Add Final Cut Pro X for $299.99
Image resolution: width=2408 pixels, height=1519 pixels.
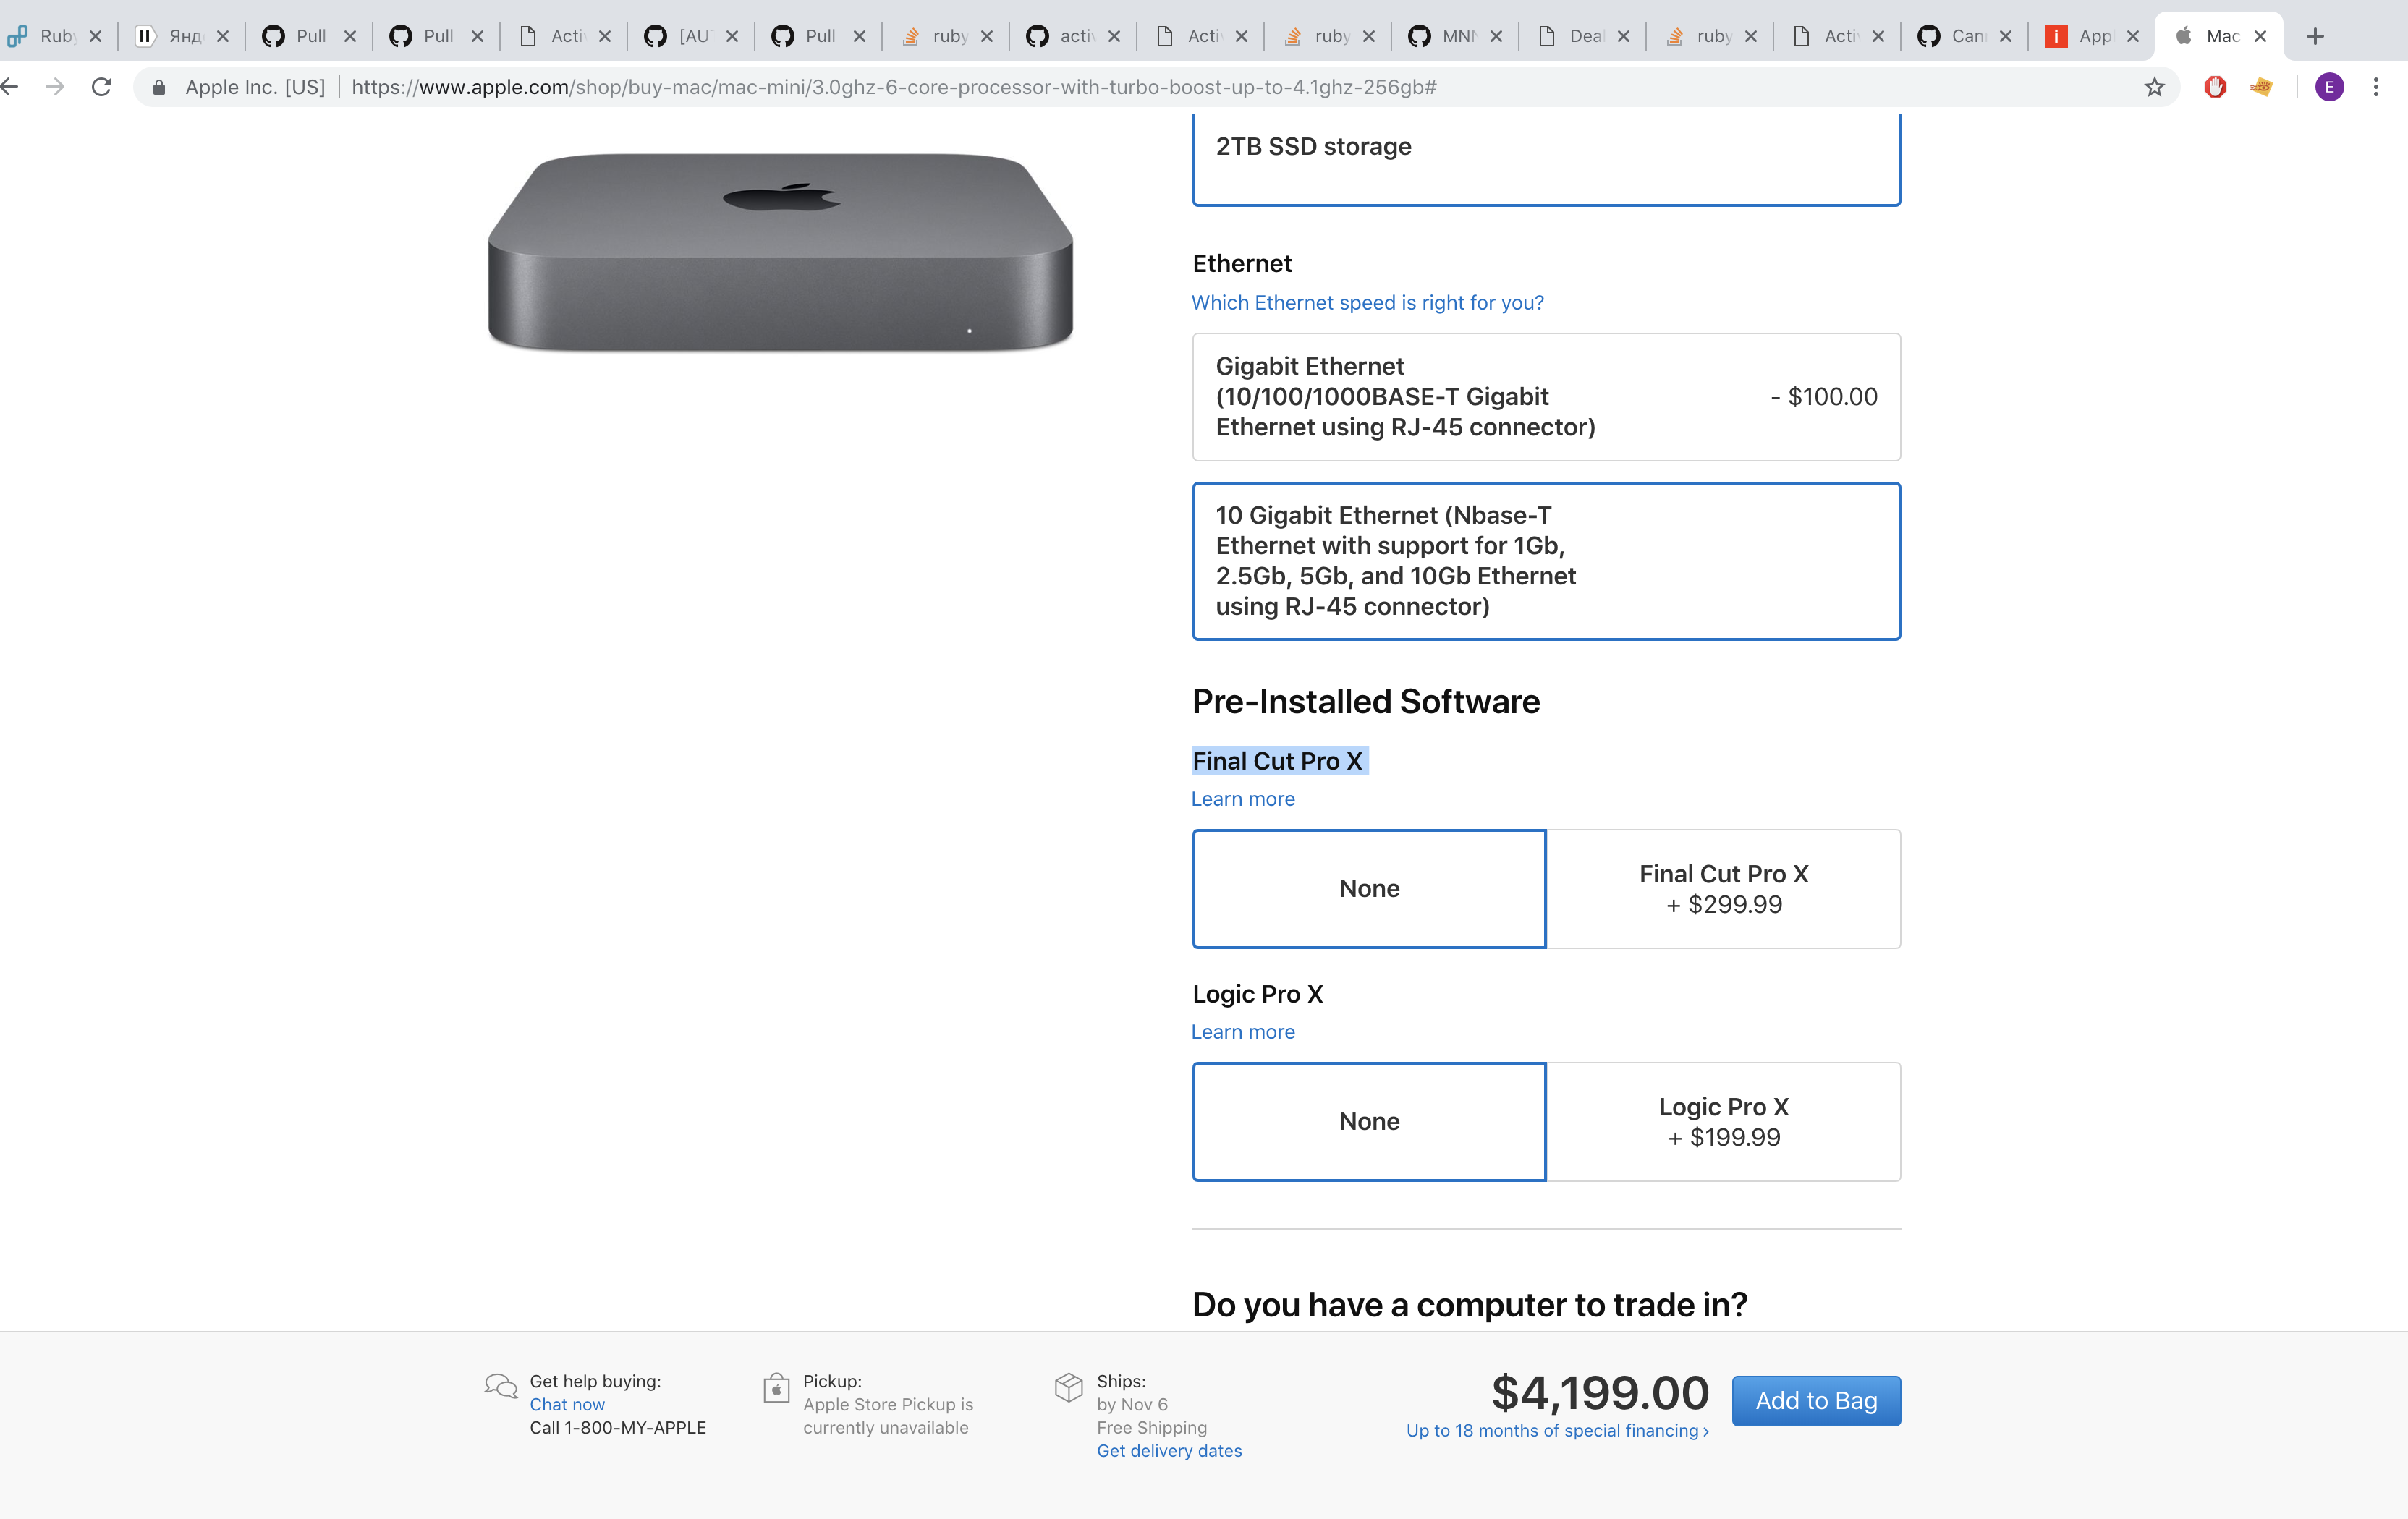pyautogui.click(x=1724, y=889)
